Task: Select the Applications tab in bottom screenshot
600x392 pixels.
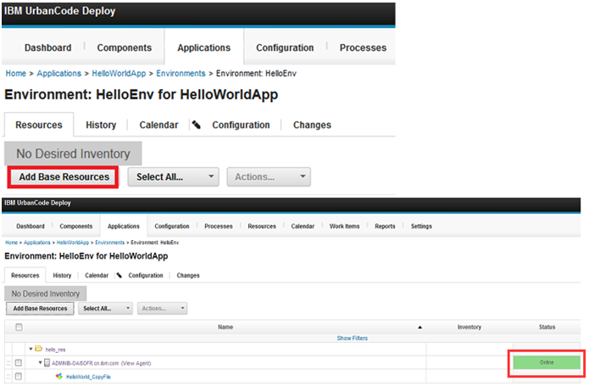Action: (124, 226)
